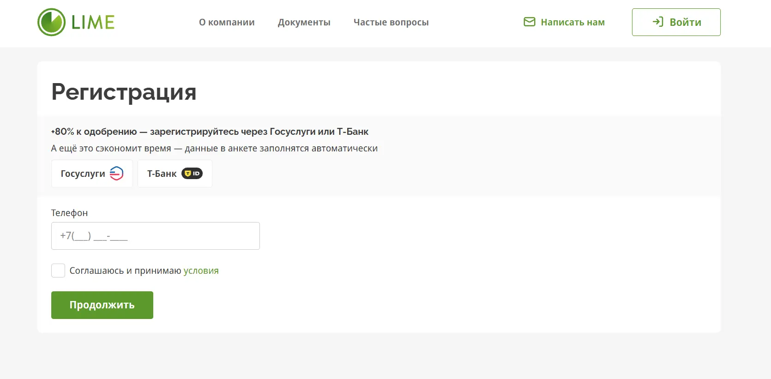Screen dimensions: 771x379
Task: Tick the agreement checkbox for условия
Action: 58,271
